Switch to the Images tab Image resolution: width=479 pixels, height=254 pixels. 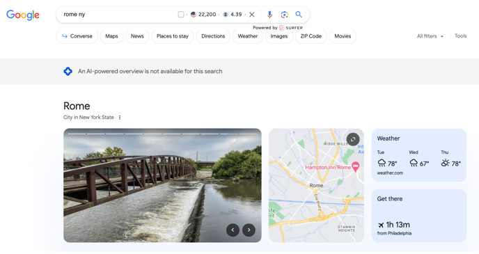pos(279,36)
